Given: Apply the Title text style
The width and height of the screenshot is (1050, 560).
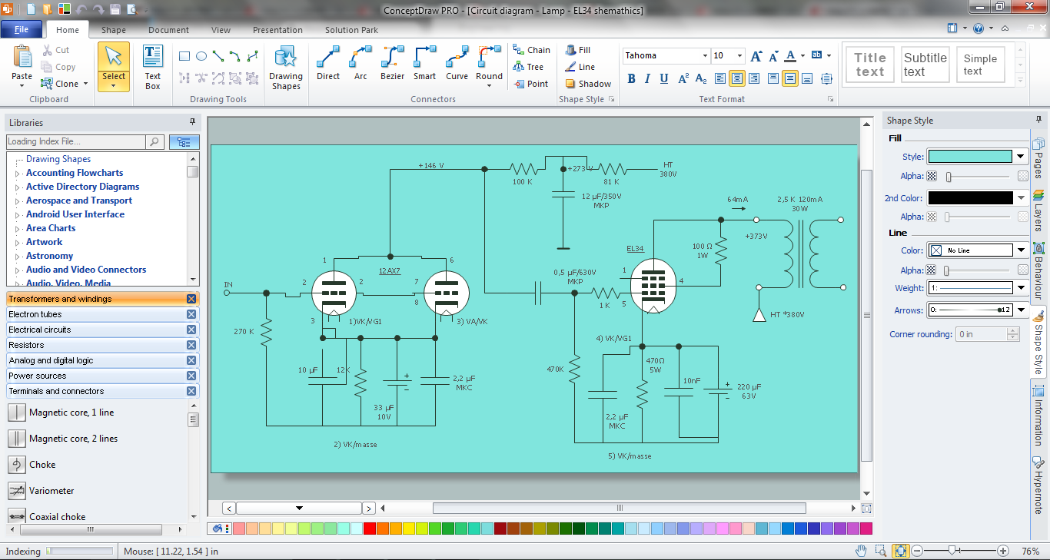Looking at the screenshot, I should (869, 65).
